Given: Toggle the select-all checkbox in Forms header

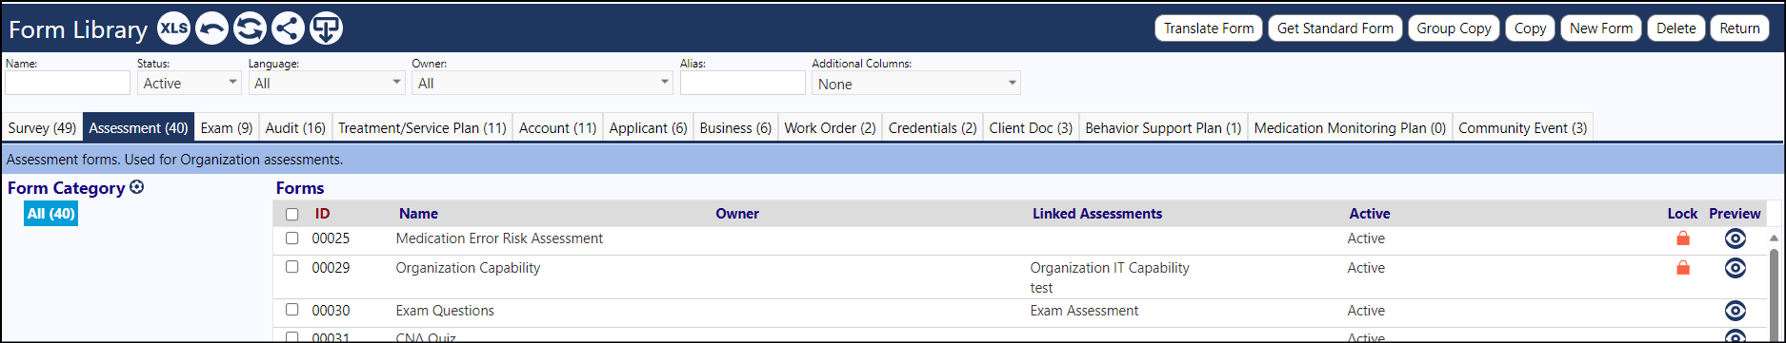Looking at the screenshot, I should tap(292, 214).
